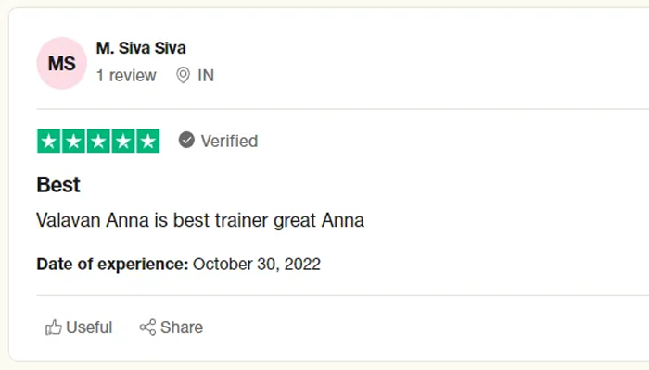Click the fourth green rating star
Image resolution: width=649 pixels, height=370 pixels.
122,142
